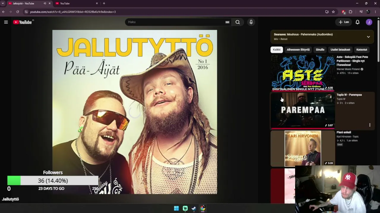Viewport: 380px width, 213px height.
Task: Play the Kari Hirvonen Pieni enkeli thumbnail
Action: click(x=303, y=149)
